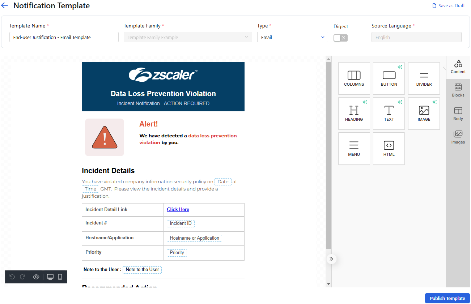This screenshot has height=304, width=471.
Task: Switch to the Blocks tab
Action: (458, 90)
